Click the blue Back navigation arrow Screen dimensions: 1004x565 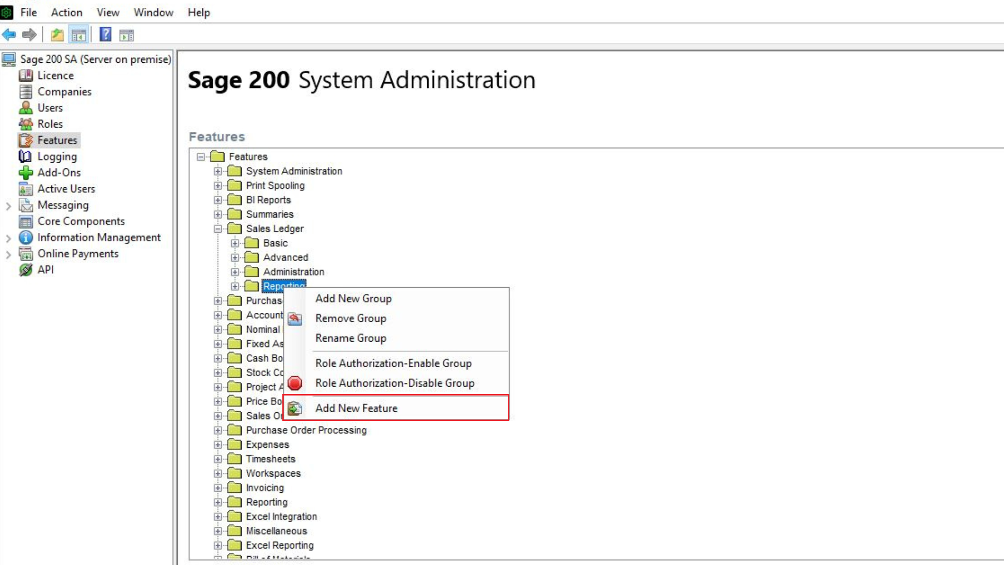(8, 35)
